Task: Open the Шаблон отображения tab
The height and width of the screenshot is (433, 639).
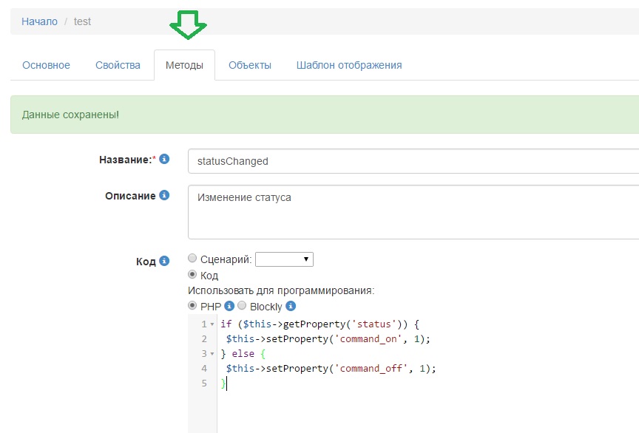Action: pyautogui.click(x=349, y=65)
